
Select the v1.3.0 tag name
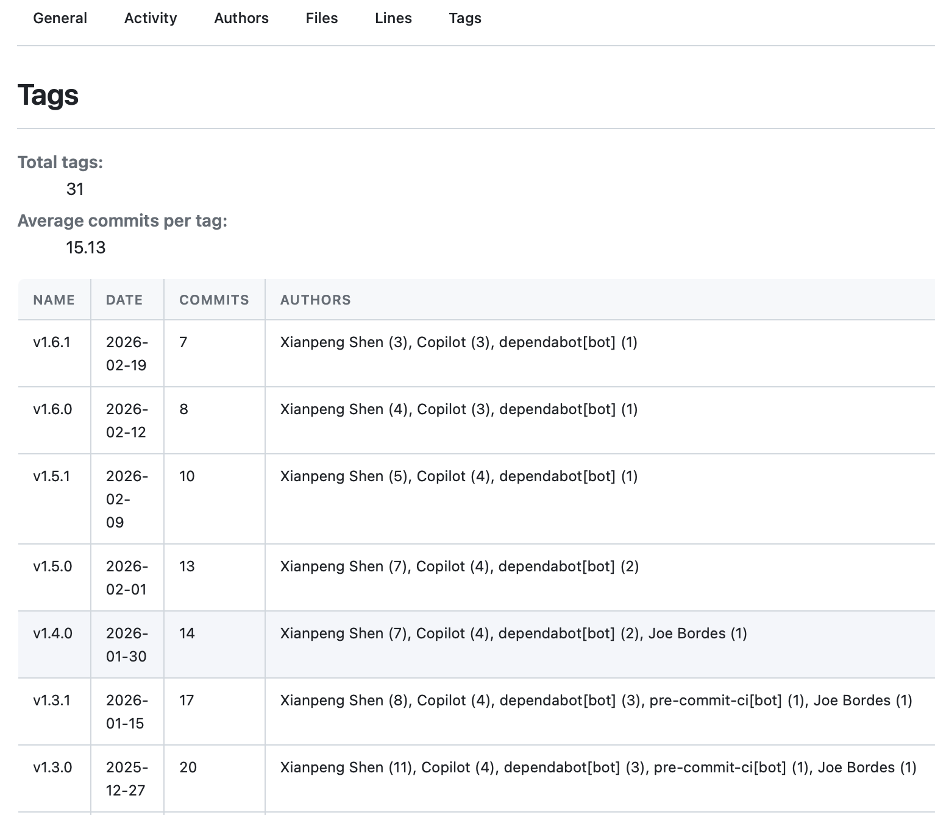tap(52, 767)
